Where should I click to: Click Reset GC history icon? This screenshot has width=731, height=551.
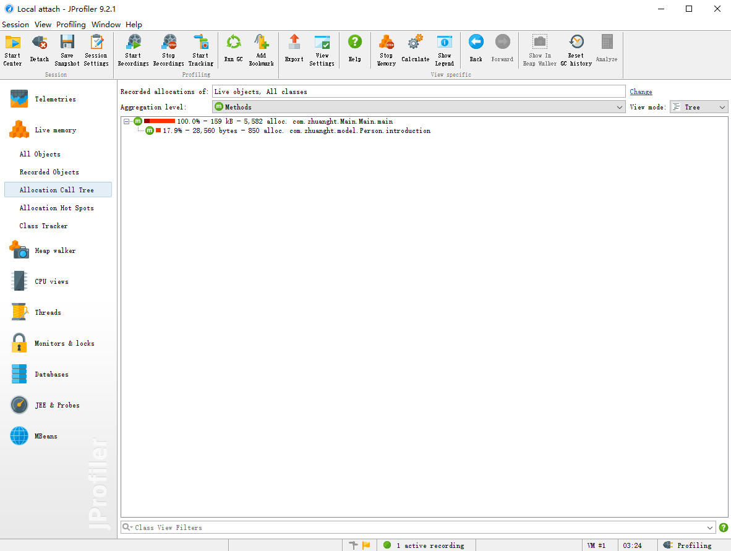coord(576,43)
